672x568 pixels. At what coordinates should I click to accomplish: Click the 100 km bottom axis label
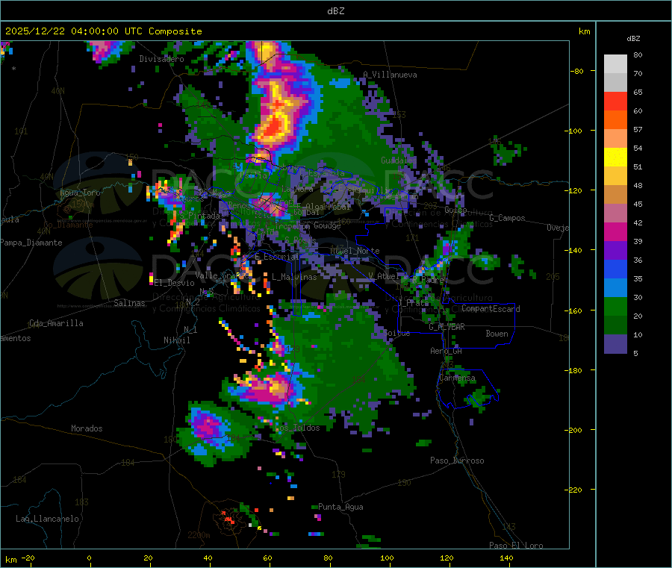(387, 558)
